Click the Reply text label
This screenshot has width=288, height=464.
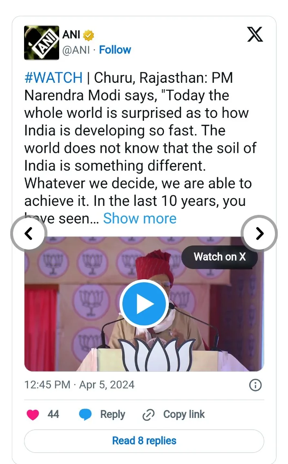(113, 415)
